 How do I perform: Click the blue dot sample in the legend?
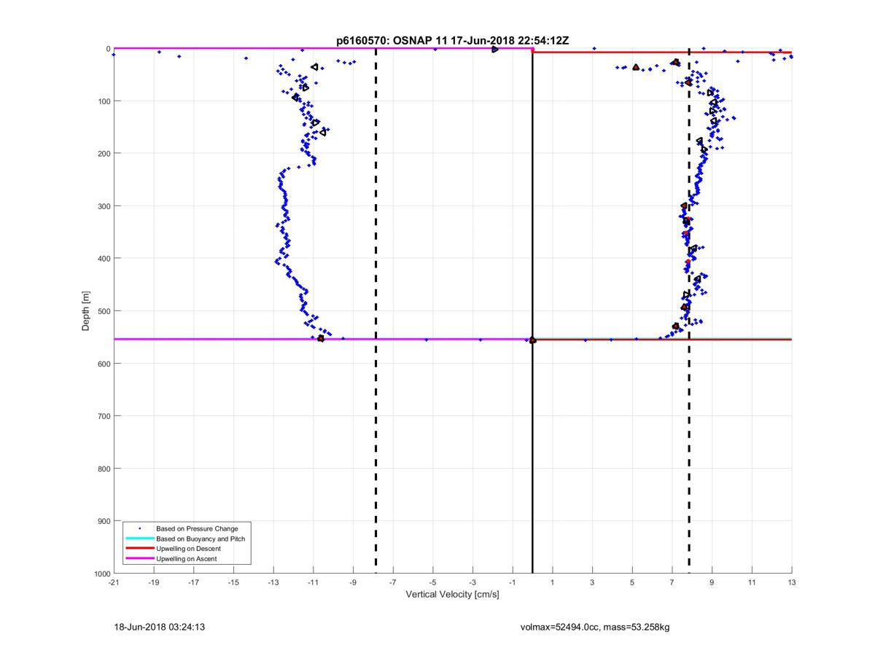139,528
